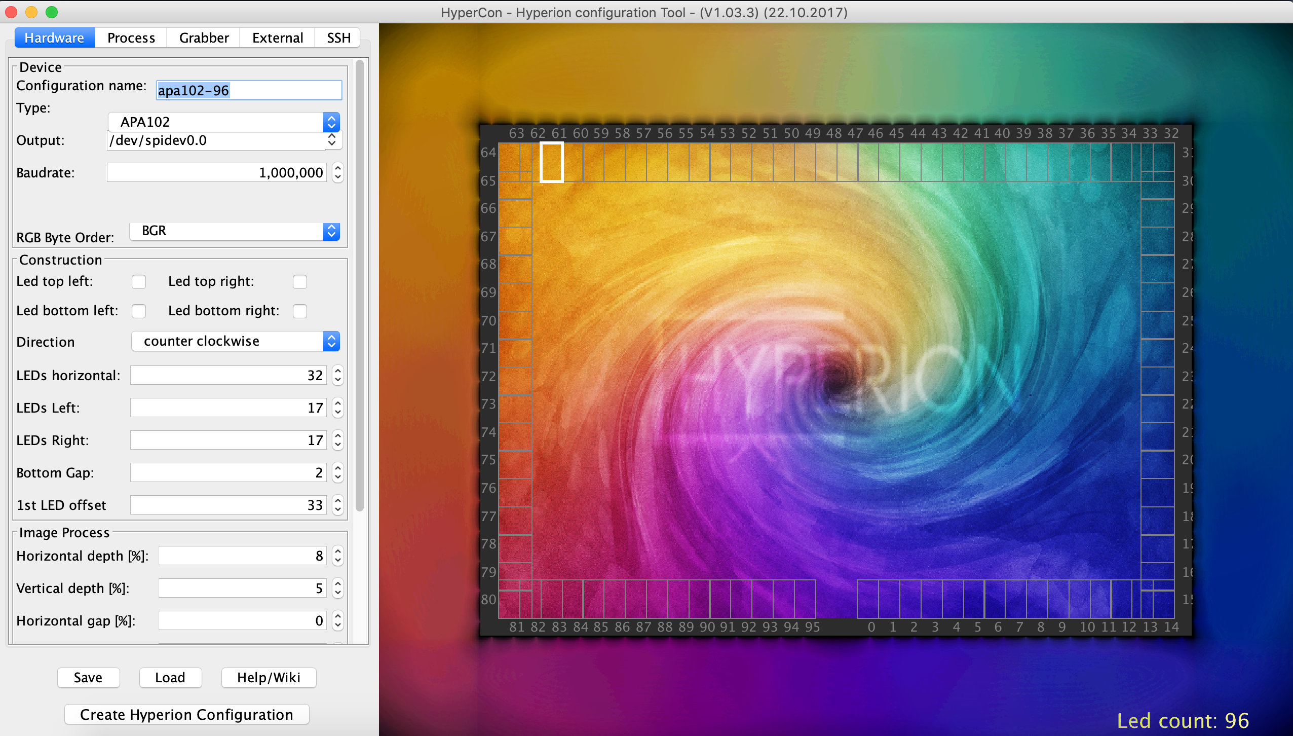Open the RGB Byte Order dropdown
This screenshot has height=736, width=1293.
point(235,231)
